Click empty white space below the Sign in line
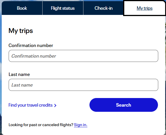Viewport: 166px width, 135px height. pyautogui.click(x=83, y=131)
